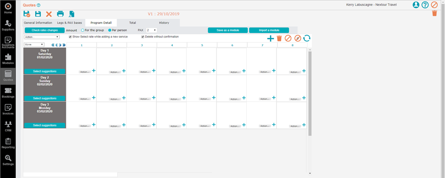445x178 pixels.
Task: Click the orange X cancel icon
Action: (x=49, y=14)
